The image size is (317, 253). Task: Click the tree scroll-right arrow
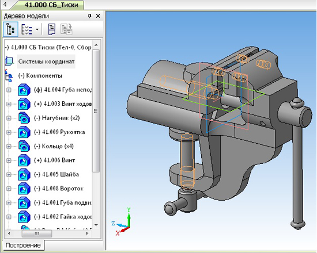pyautogui.click(x=87, y=233)
